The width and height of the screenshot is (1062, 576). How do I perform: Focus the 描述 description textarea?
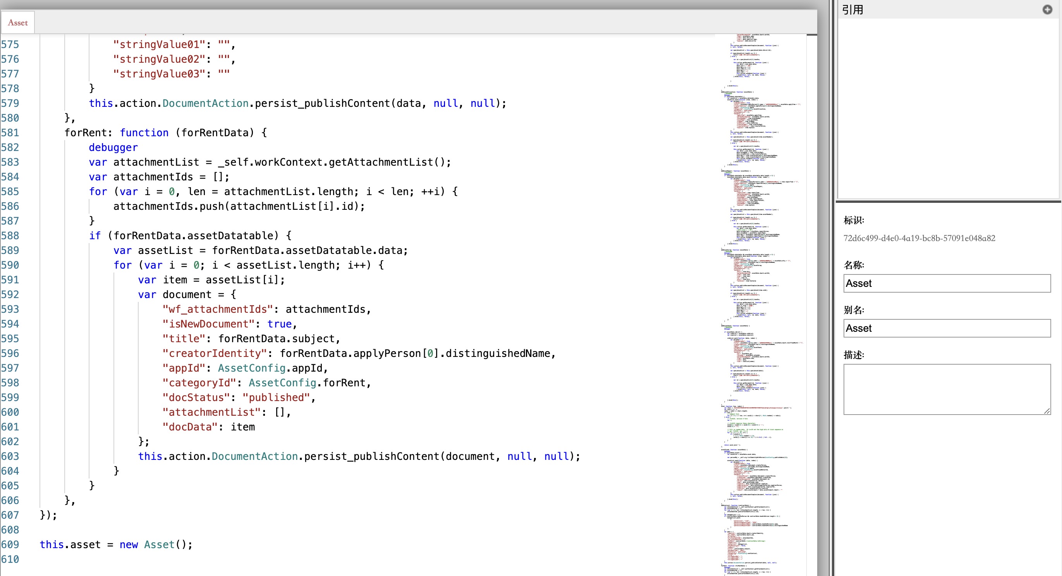tap(947, 389)
